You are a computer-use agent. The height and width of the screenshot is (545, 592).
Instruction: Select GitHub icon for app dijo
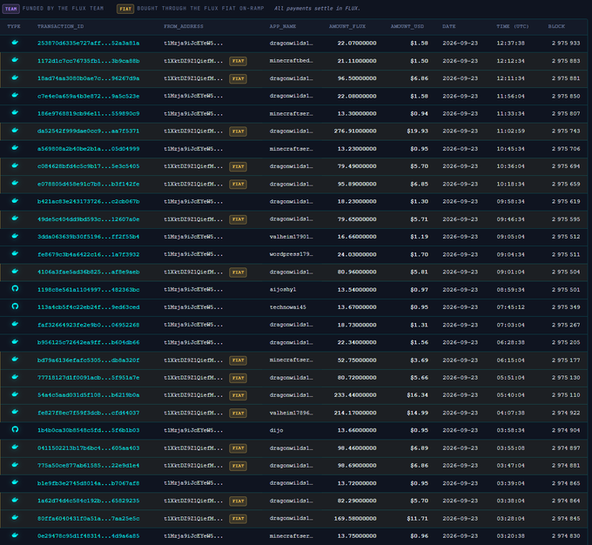[x=15, y=429]
